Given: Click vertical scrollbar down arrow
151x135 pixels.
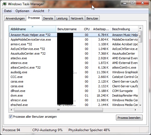Looking at the screenshot, I should pos(140,105).
